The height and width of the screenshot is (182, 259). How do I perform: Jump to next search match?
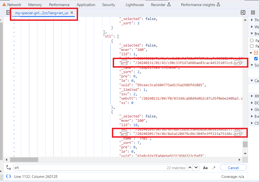click(196, 167)
